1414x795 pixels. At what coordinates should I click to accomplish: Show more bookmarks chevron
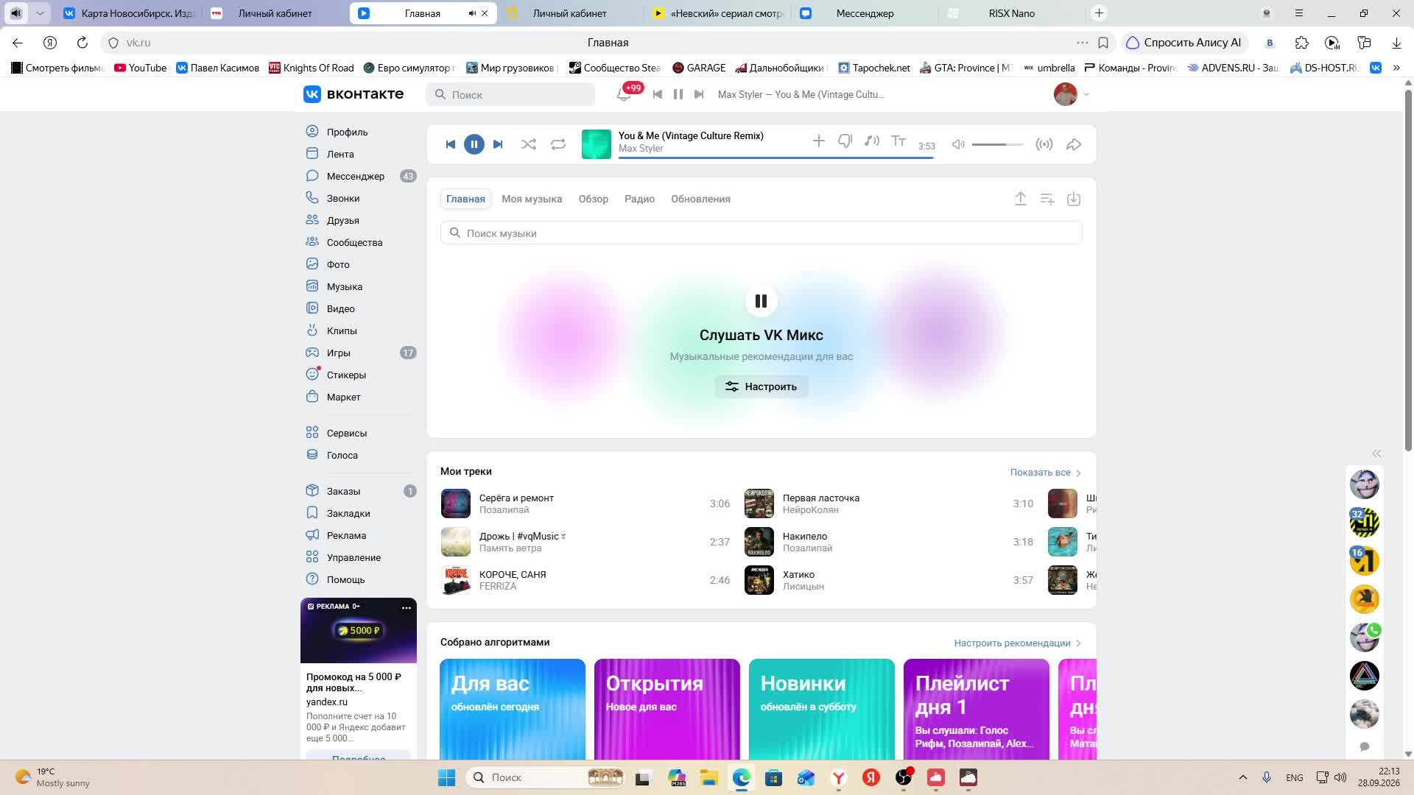pos(1396,68)
